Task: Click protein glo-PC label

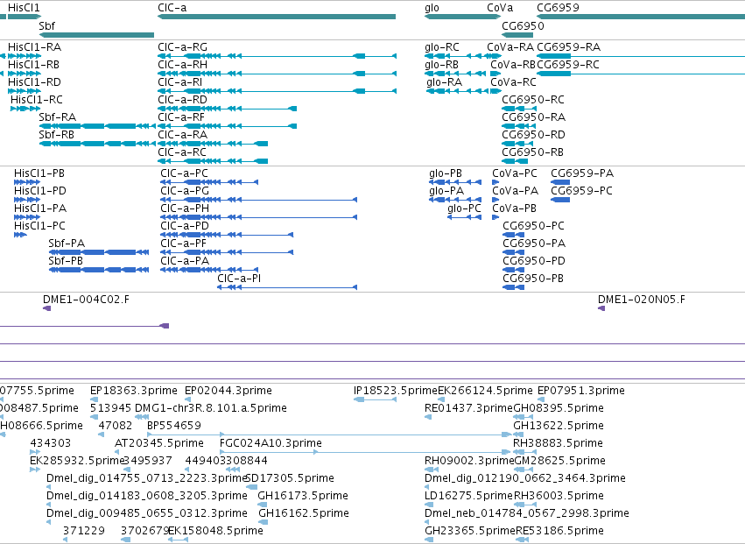Action: click(464, 208)
